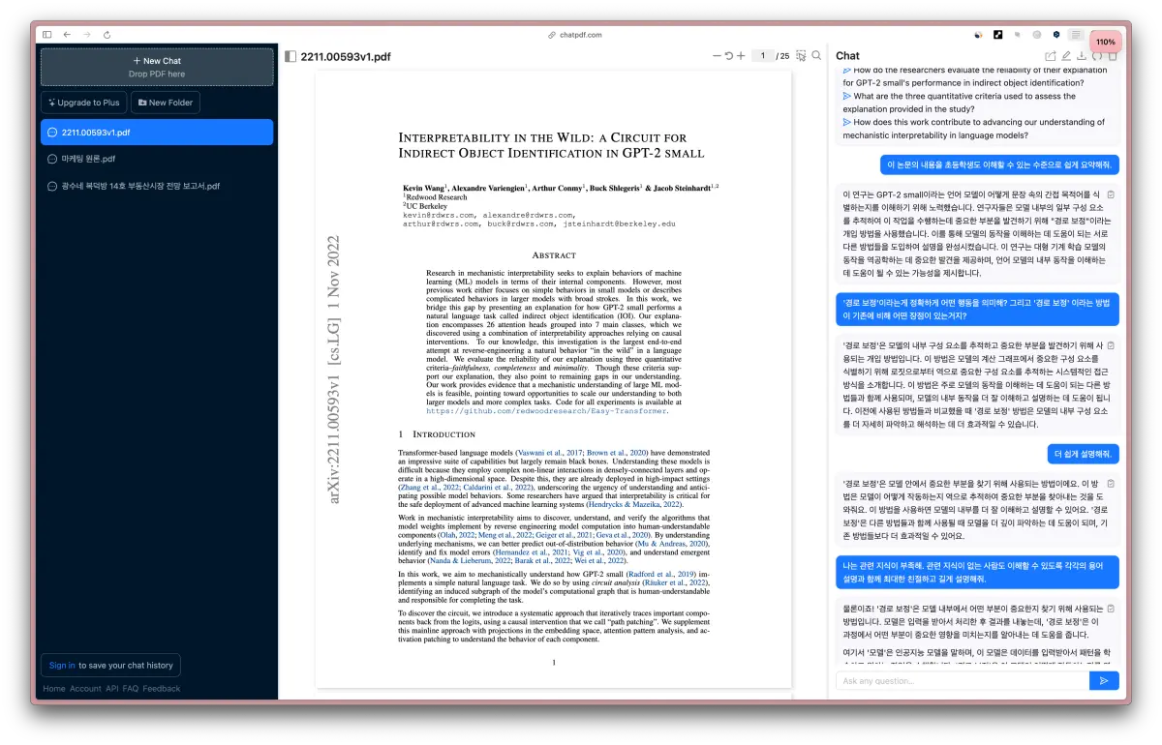This screenshot has height=745, width=1162.
Task: Open the FAQ footer link
Action: [131, 689]
